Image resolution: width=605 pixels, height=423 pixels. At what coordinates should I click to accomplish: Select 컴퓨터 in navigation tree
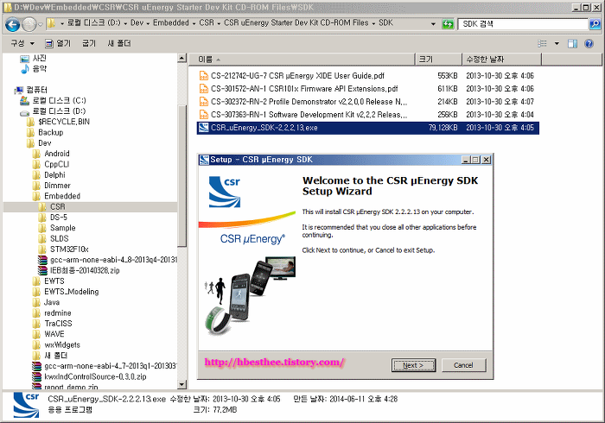point(36,90)
